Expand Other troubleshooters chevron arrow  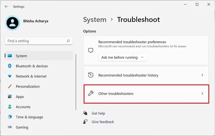tap(202, 94)
